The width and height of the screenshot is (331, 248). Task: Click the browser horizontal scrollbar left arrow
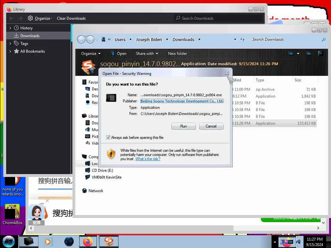[31, 228]
